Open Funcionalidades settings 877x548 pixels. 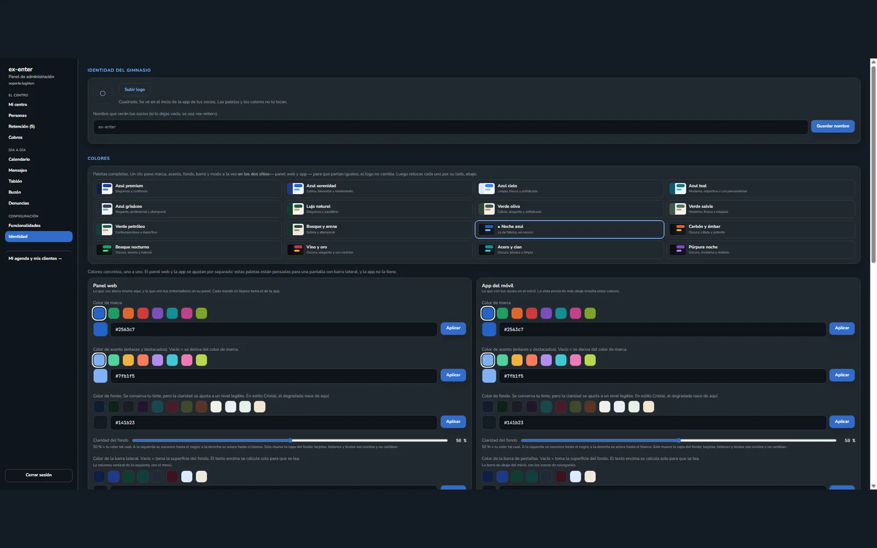pyautogui.click(x=38, y=226)
